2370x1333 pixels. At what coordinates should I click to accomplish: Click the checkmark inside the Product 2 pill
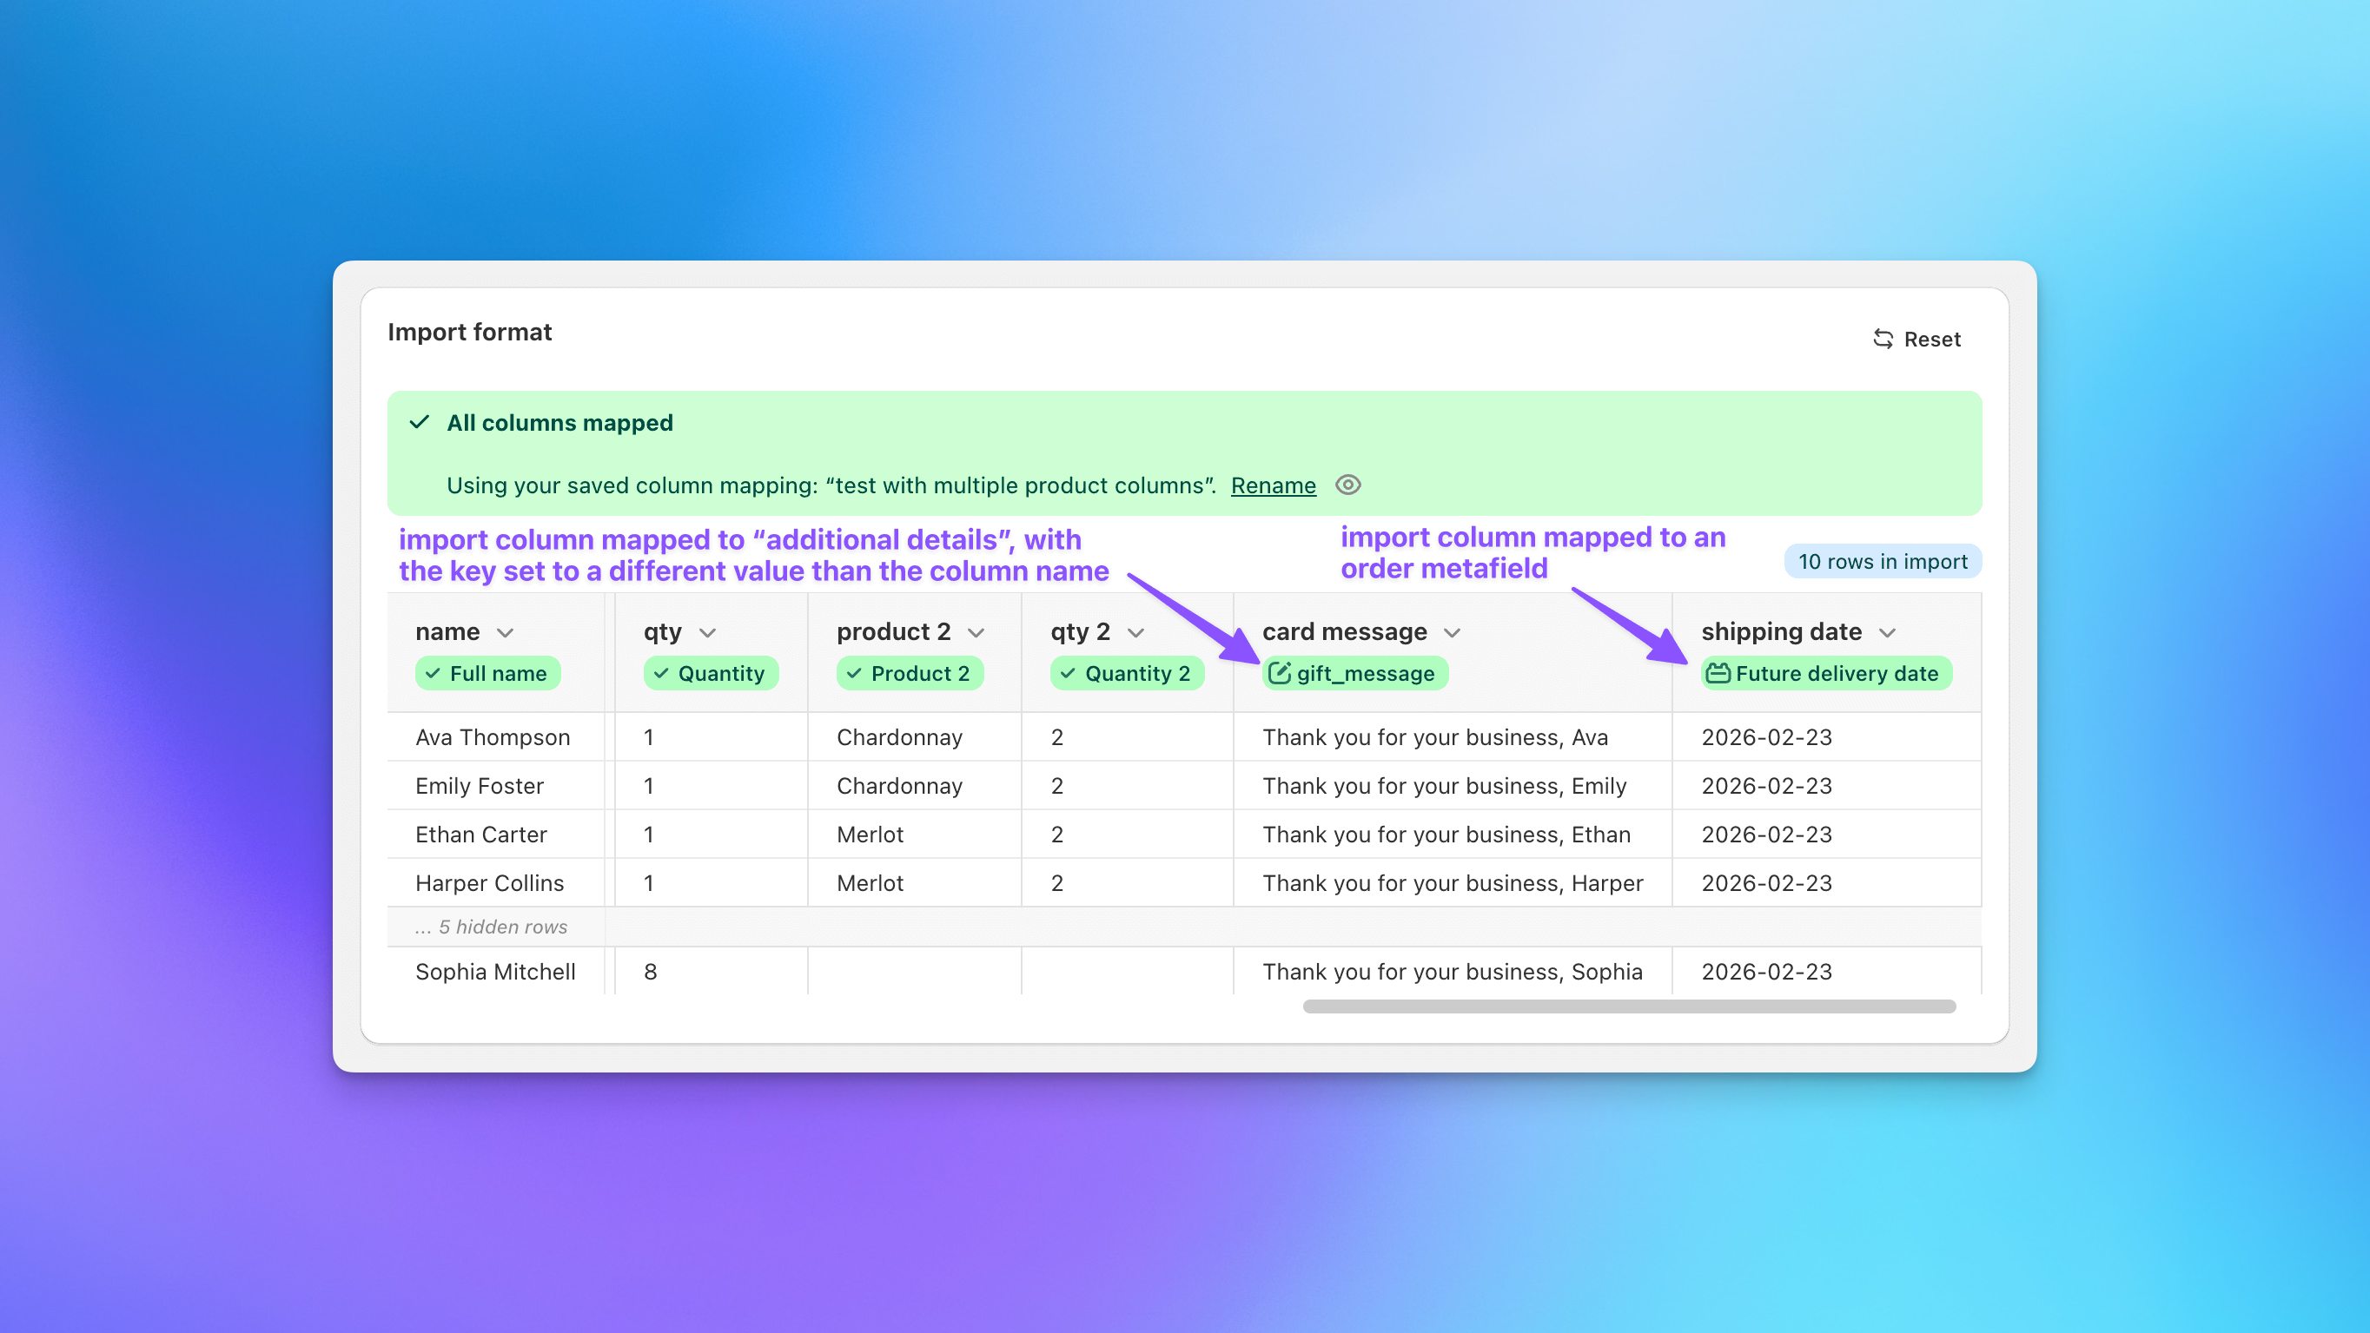pos(856,672)
